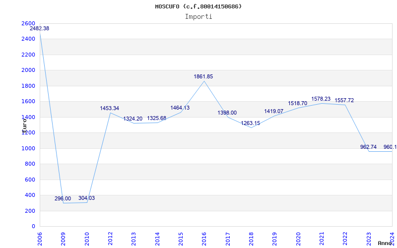Click the chart title MOSCUFO (c.f.80014150686)

click(198, 6)
